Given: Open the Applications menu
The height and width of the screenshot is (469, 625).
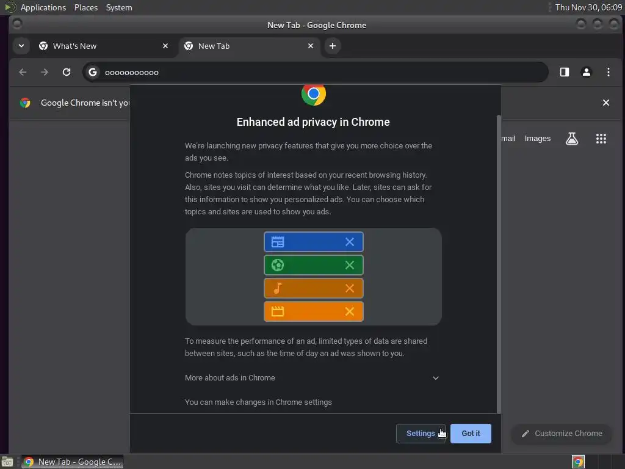Looking at the screenshot, I should pos(43,7).
